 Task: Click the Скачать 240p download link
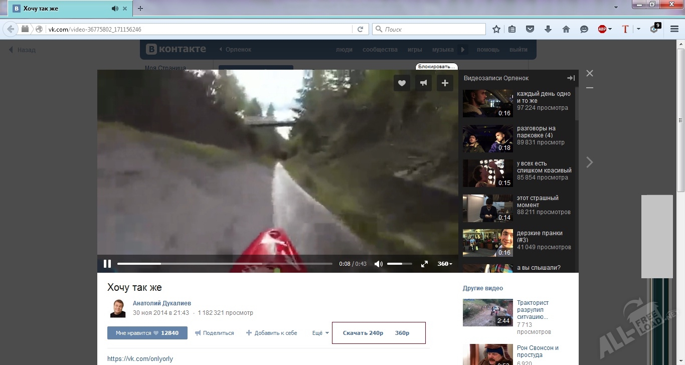point(363,333)
